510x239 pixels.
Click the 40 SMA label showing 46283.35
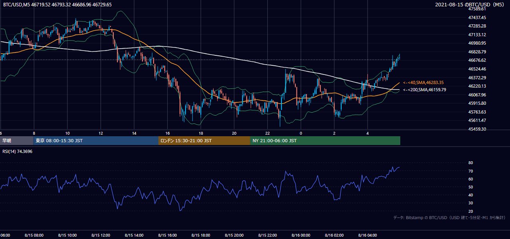tap(423, 82)
